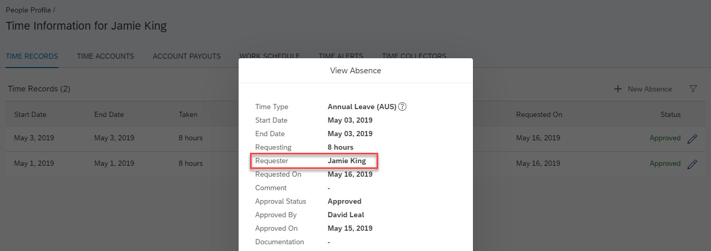The width and height of the screenshot is (711, 251).
Task: Open the filter icon above Time Records
Action: point(693,89)
